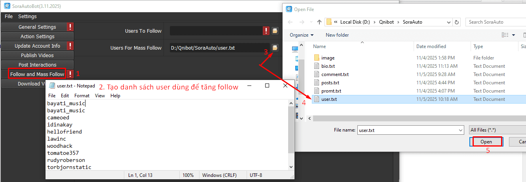Open the General Settings section
The image size is (526, 182).
tap(37, 27)
